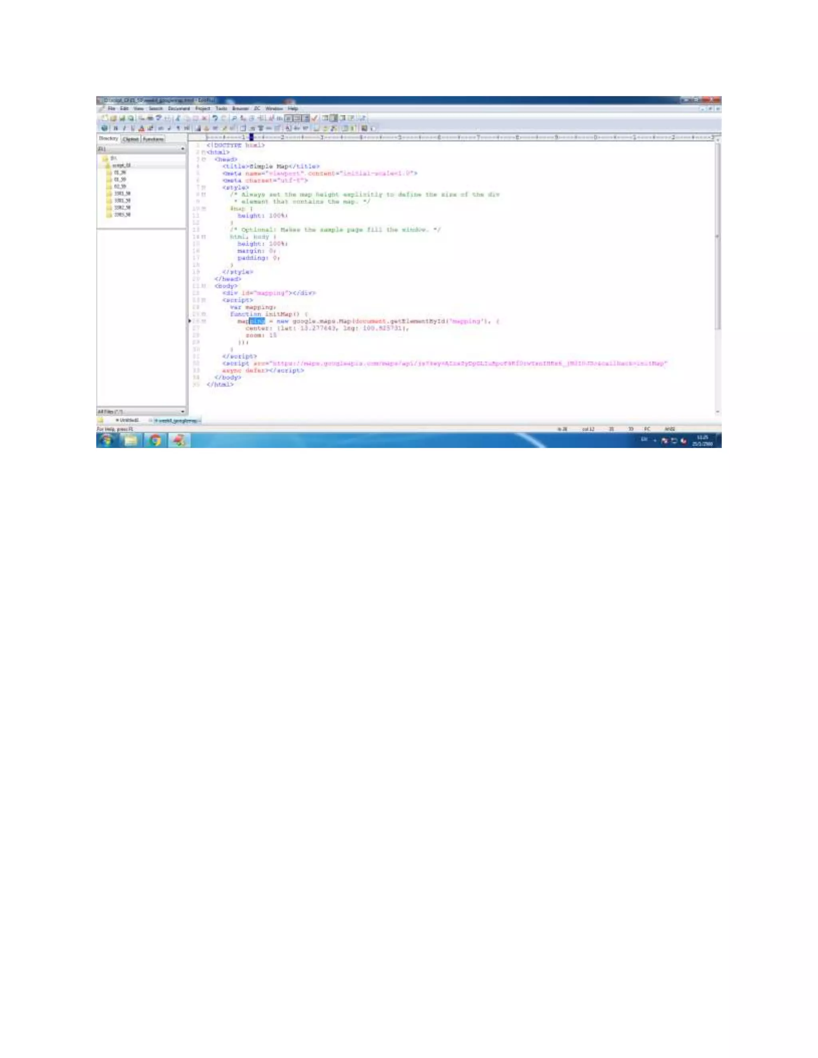Screen dimensions: 818x1058
Task: Open the drive selection dropdown
Action: tap(183, 149)
